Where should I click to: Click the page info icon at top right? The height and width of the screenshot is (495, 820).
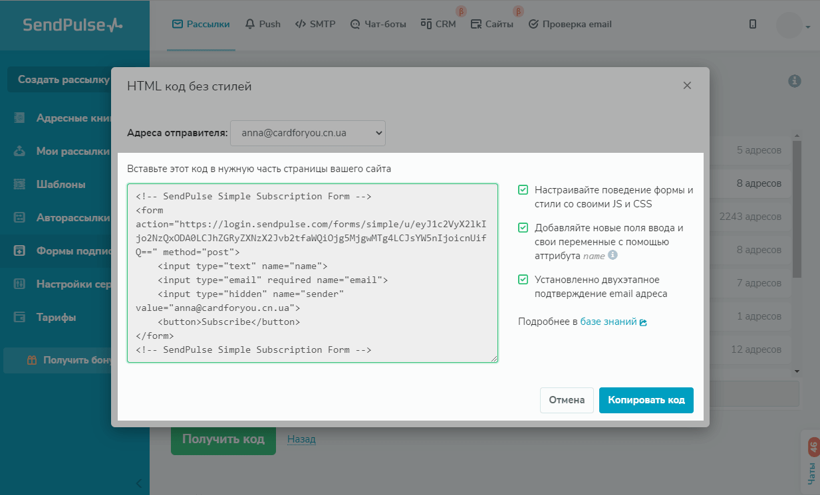coord(794,81)
